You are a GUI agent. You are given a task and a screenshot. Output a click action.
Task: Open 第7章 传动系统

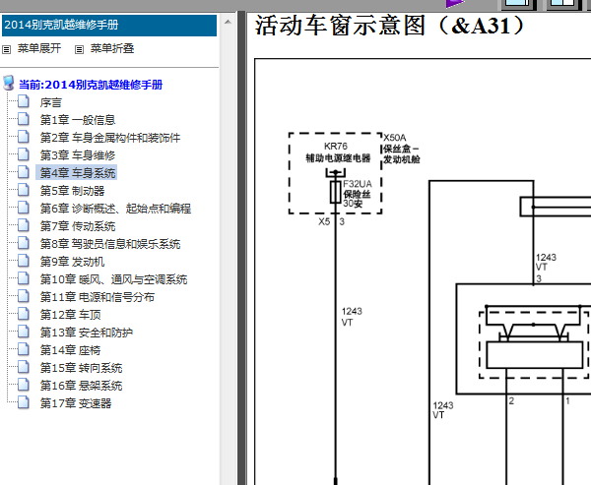click(78, 226)
